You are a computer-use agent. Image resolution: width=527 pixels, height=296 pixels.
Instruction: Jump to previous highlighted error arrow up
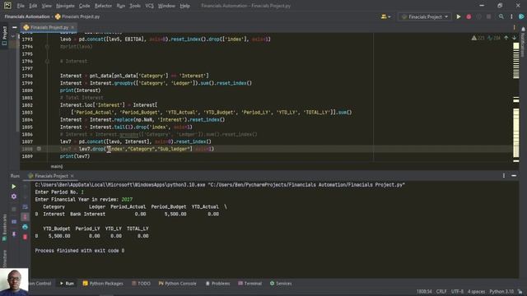[506, 38]
